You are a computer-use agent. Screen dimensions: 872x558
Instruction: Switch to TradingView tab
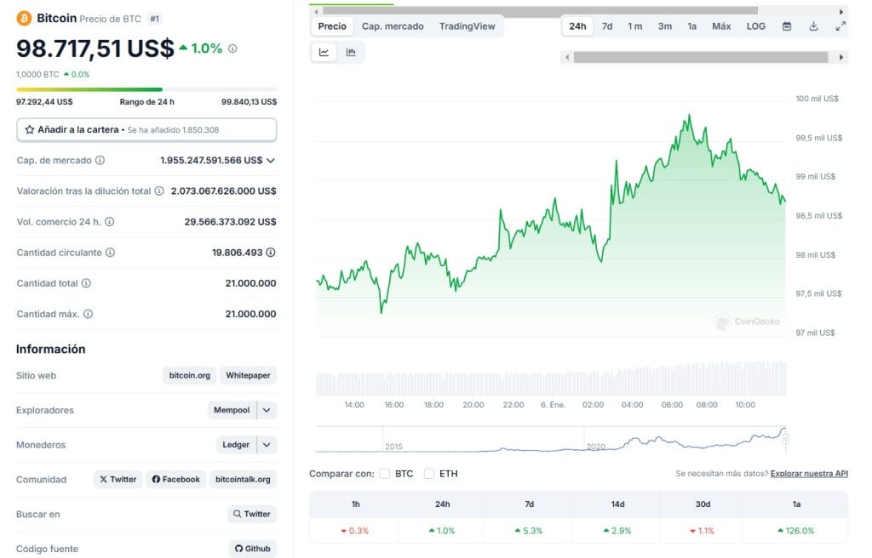pyautogui.click(x=467, y=26)
